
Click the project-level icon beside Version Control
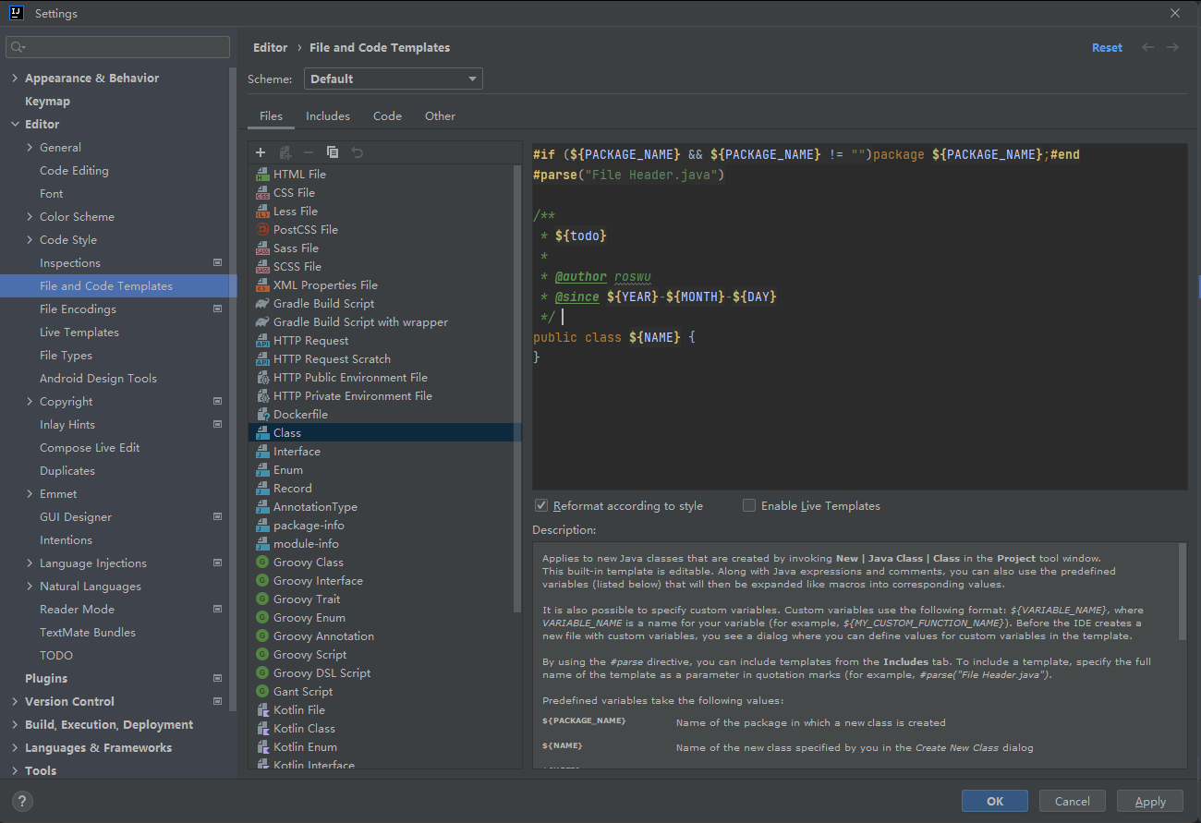click(218, 701)
